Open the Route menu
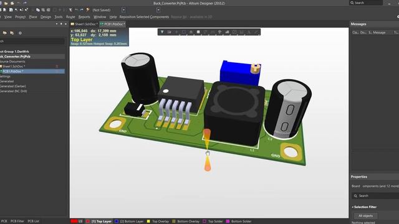Image resolution: width=399 pixels, height=224 pixels. click(x=70, y=17)
